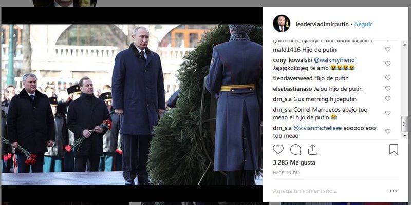The width and height of the screenshot is (411, 205).
Task: Save the post with the bookmark icon
Action: [x=394, y=149]
